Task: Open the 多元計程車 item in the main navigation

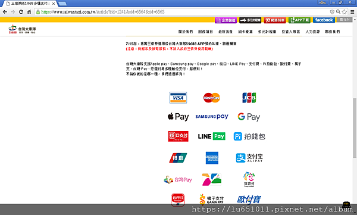Action: (x=267, y=32)
